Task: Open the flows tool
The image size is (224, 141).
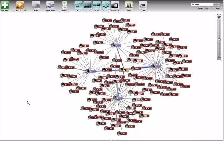Action: pyautogui.click(x=129, y=5)
